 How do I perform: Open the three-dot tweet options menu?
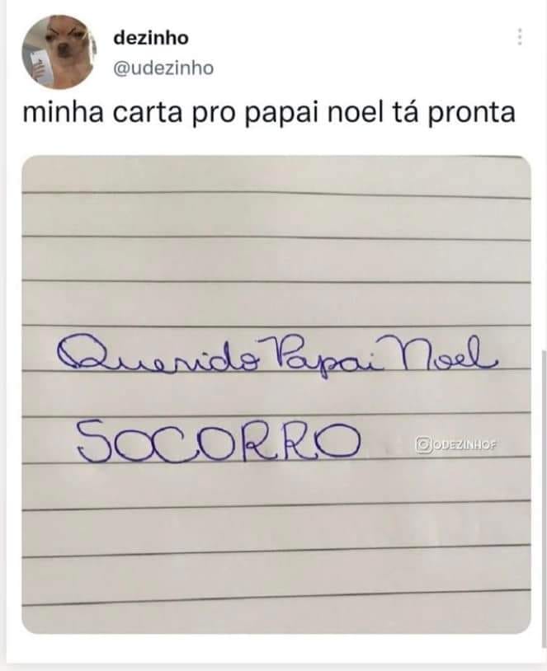pyautogui.click(x=520, y=37)
